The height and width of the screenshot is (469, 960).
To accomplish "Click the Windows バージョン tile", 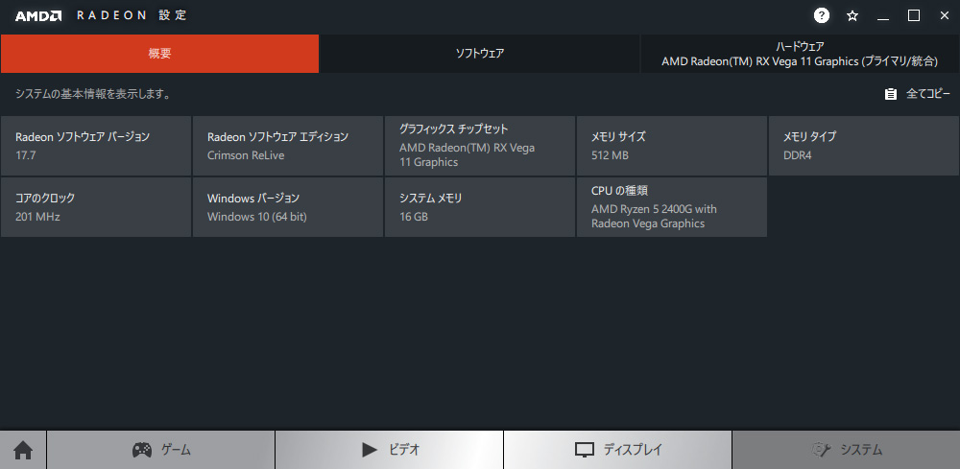I will [x=288, y=207].
